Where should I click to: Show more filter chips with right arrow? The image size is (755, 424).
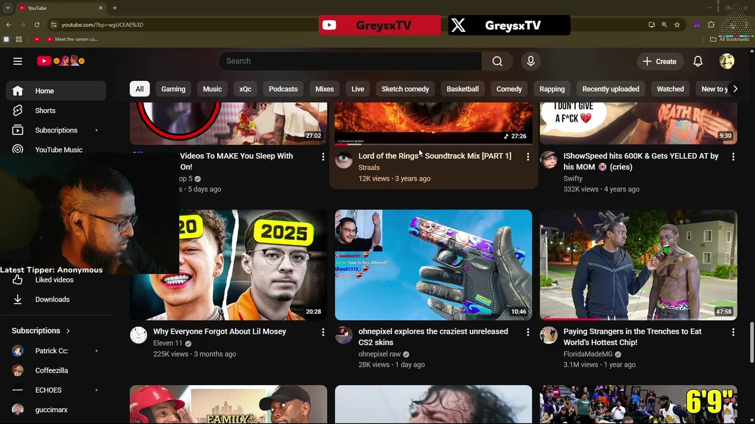(x=735, y=89)
